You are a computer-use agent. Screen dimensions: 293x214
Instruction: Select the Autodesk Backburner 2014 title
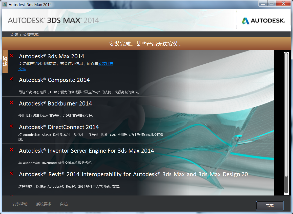click(x=55, y=103)
